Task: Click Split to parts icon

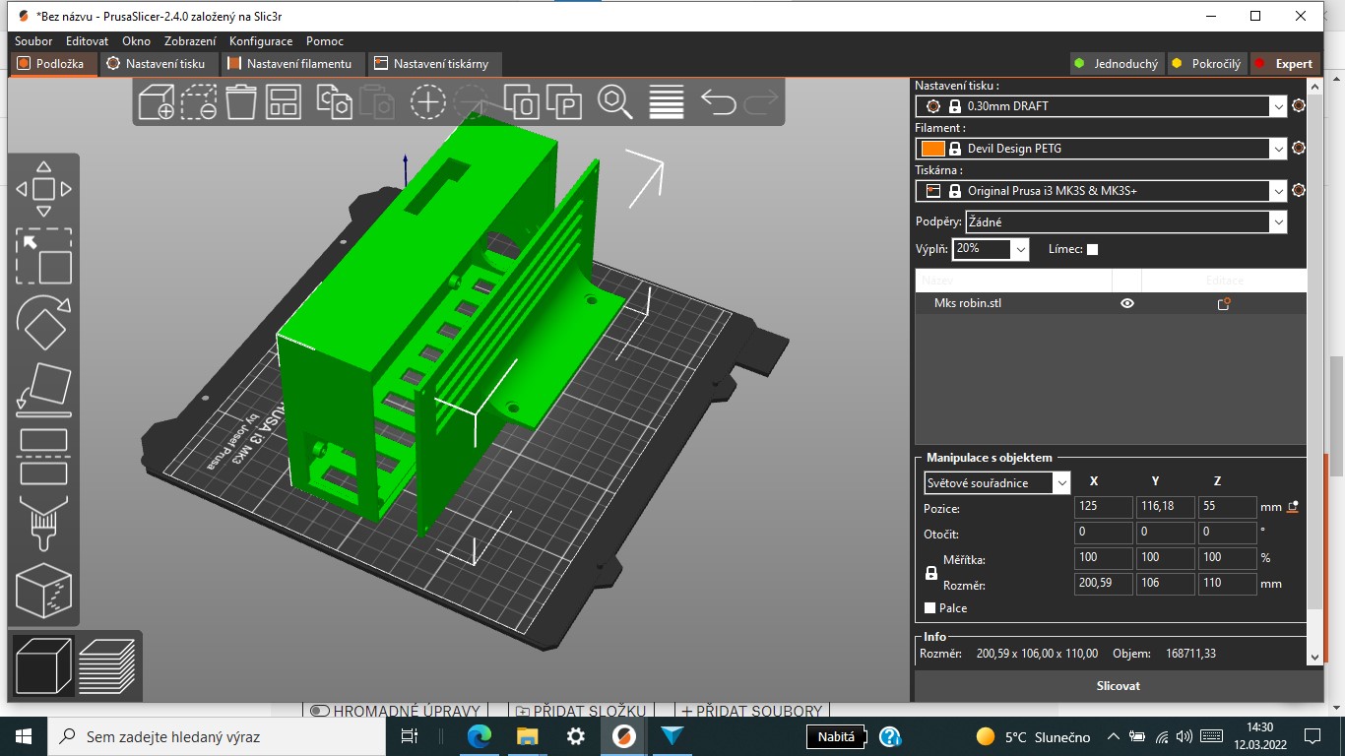Action: pos(564,101)
